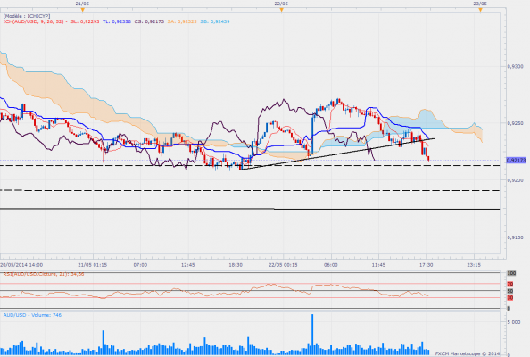Click the 07:00 time axis label

140,265
